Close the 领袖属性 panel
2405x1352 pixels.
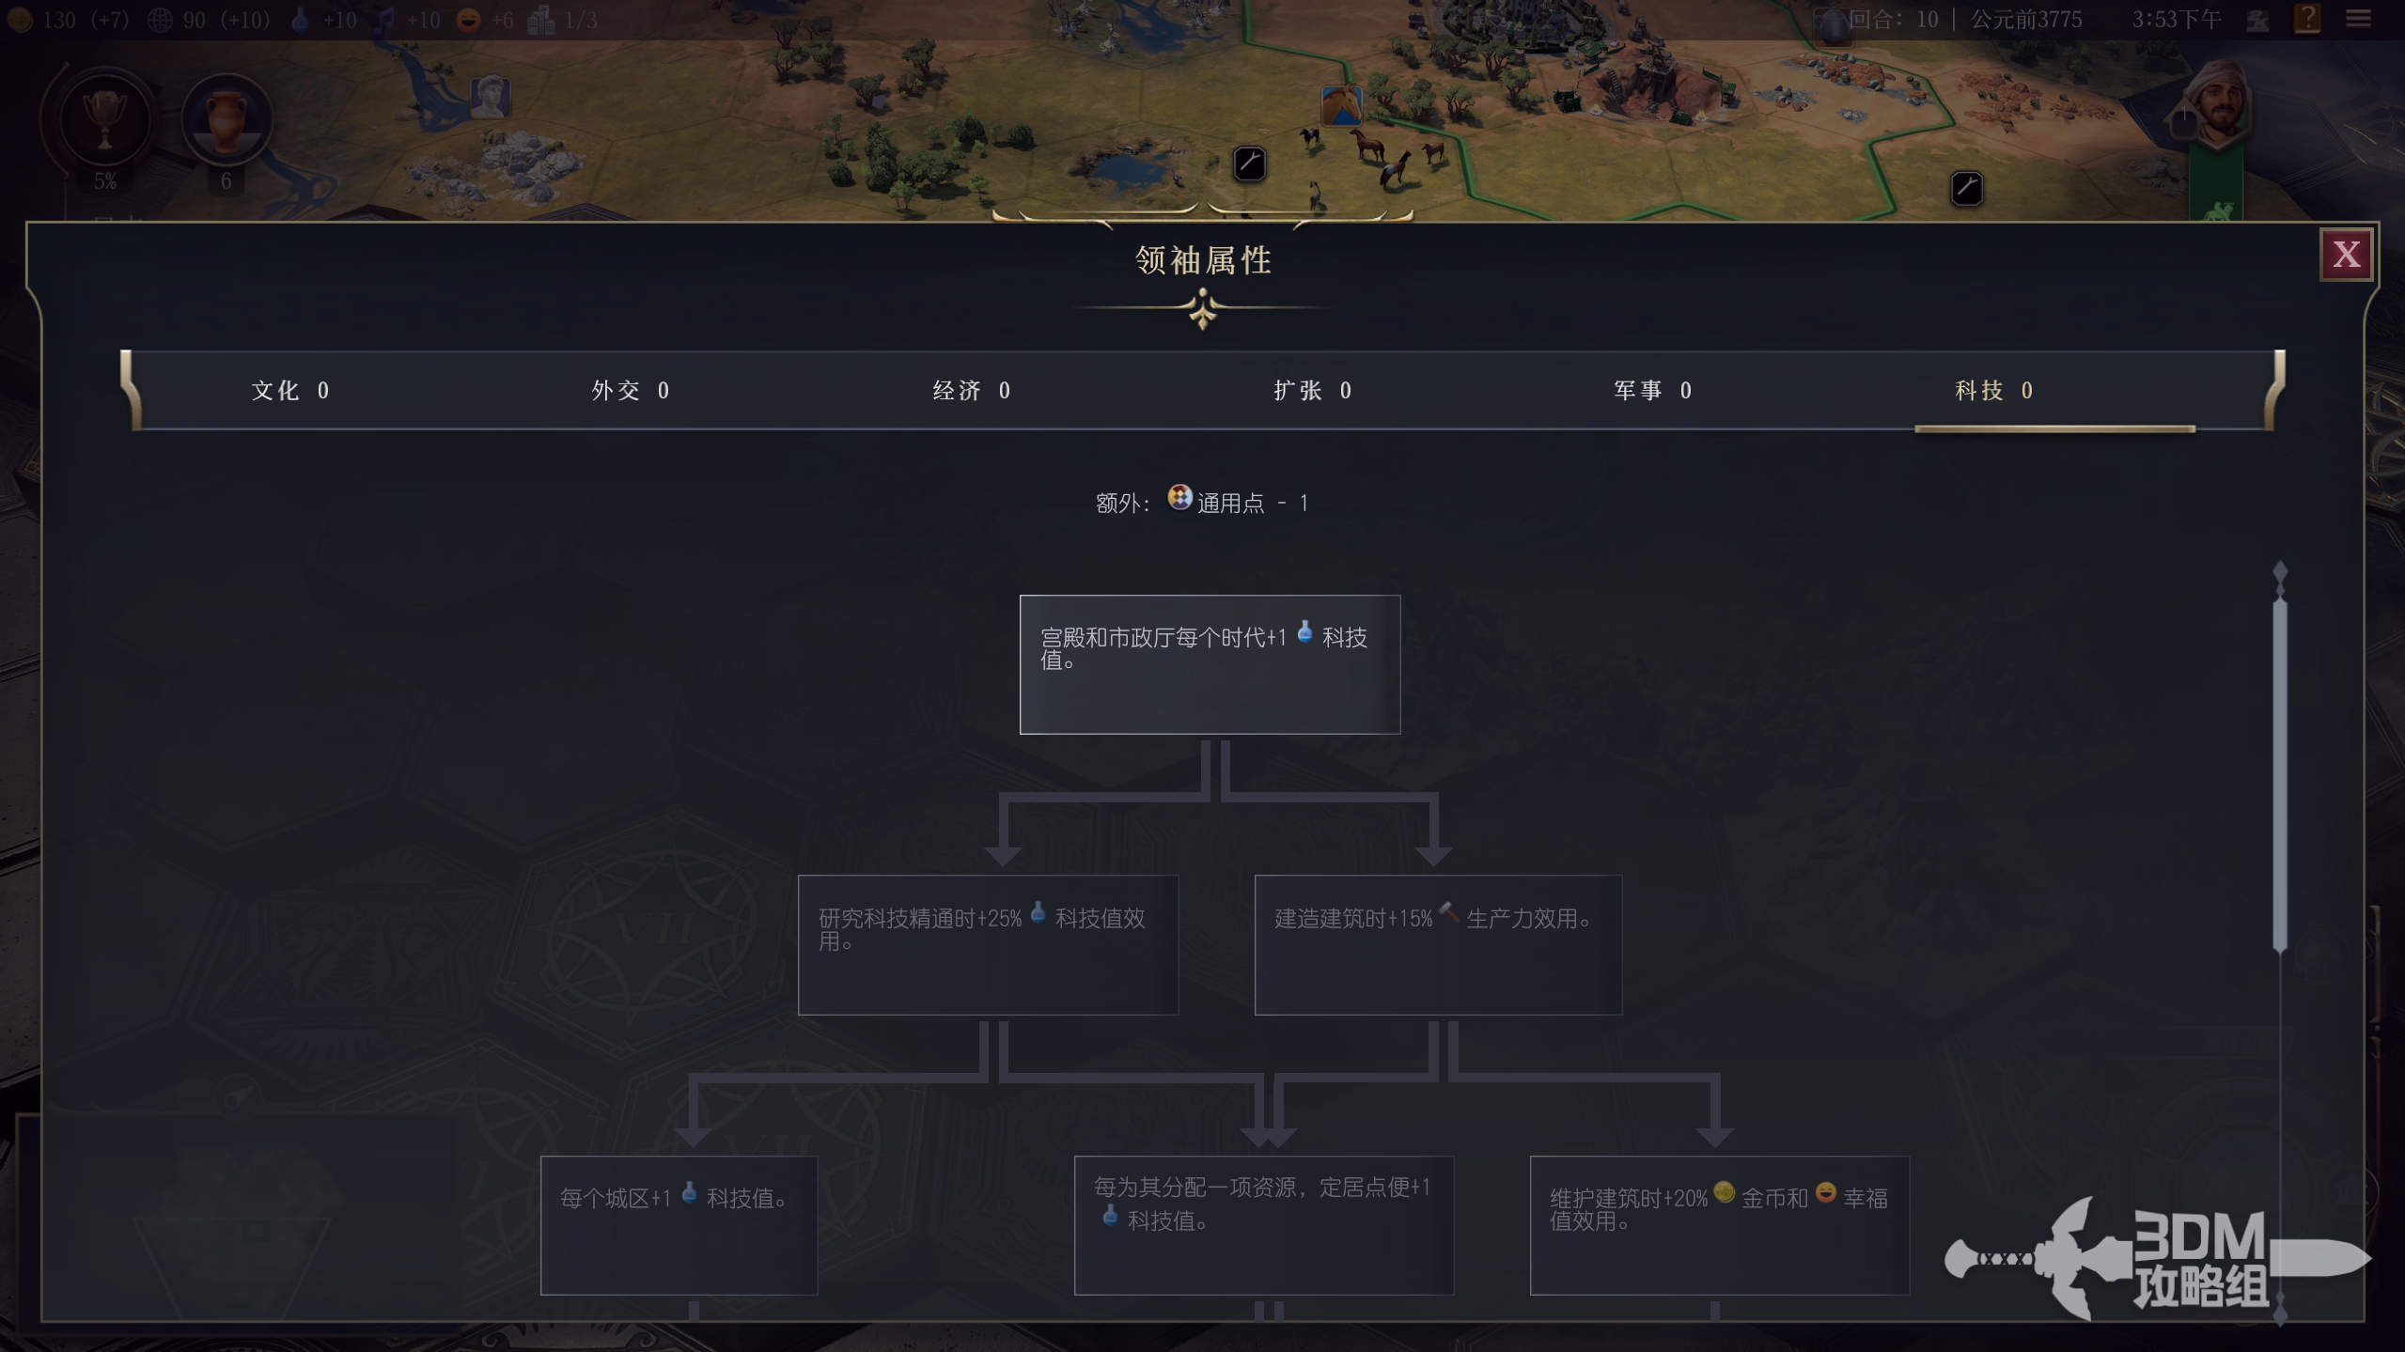(2346, 255)
